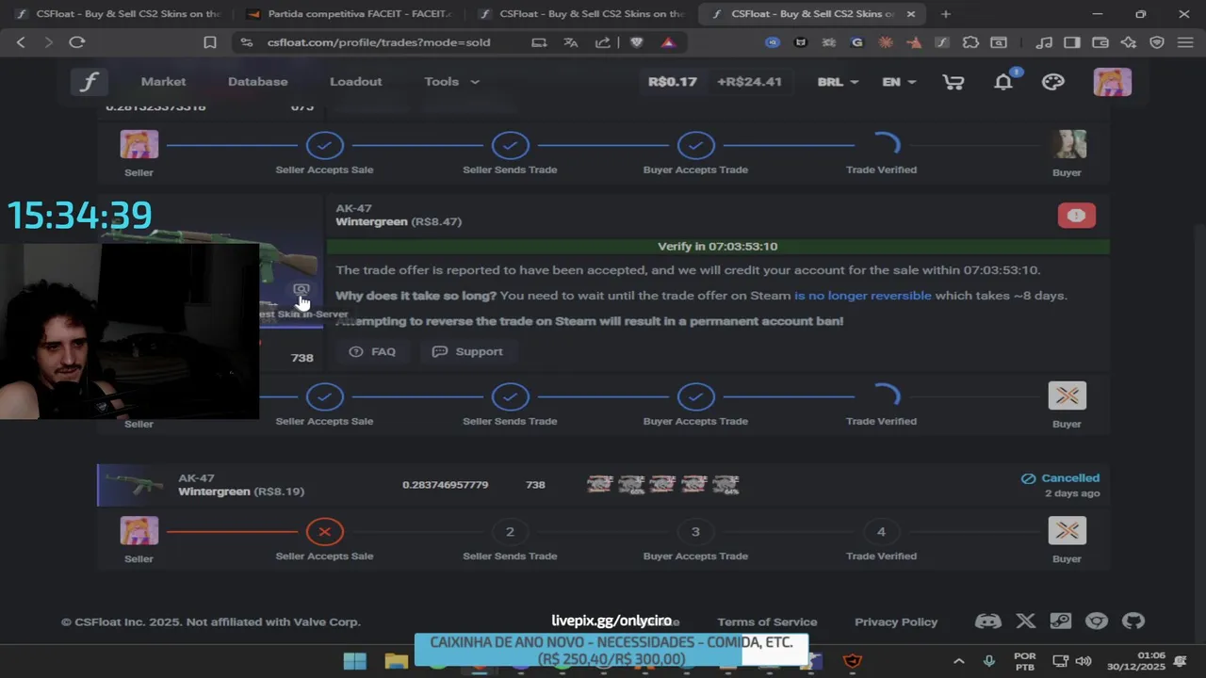
Task: Open the theme palette icon
Action: (x=1052, y=82)
